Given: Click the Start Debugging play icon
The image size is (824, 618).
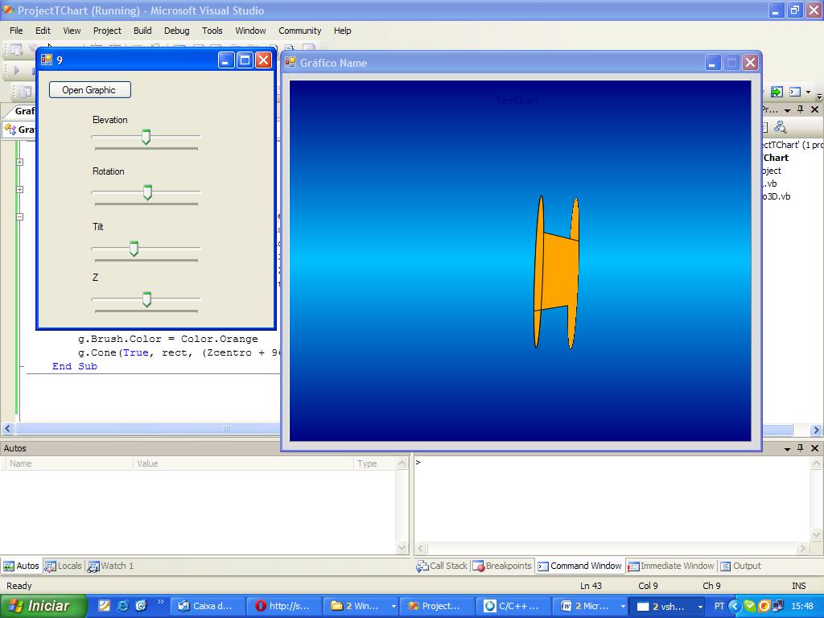Looking at the screenshot, I should pyautogui.click(x=16, y=70).
